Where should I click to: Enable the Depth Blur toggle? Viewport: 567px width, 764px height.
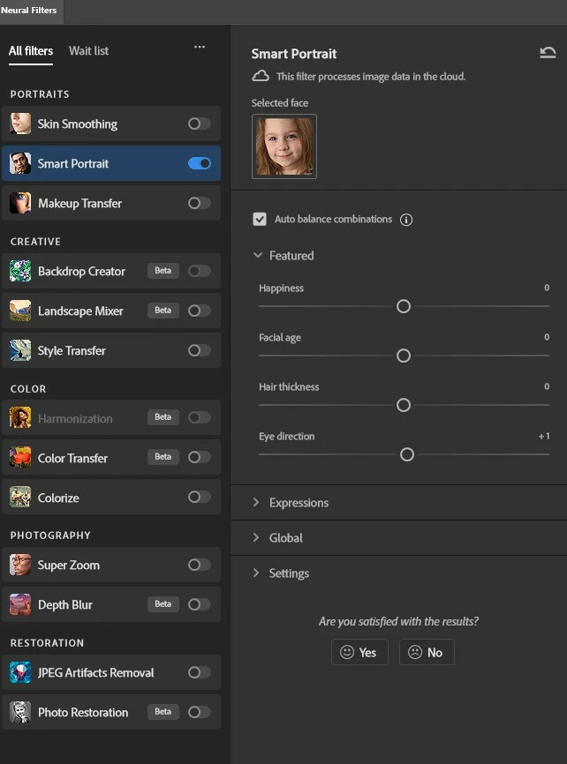[200, 604]
